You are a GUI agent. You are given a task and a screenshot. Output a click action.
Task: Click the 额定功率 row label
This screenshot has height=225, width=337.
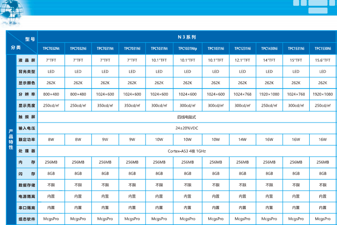point(27,139)
